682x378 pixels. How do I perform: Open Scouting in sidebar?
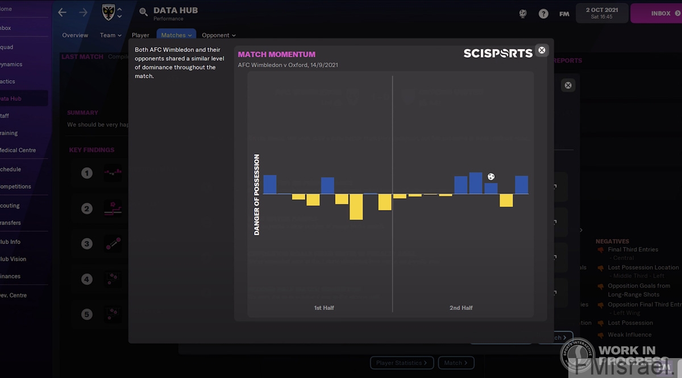pos(10,206)
